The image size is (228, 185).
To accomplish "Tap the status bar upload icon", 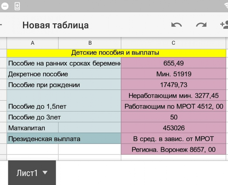I will tap(17, 6).
